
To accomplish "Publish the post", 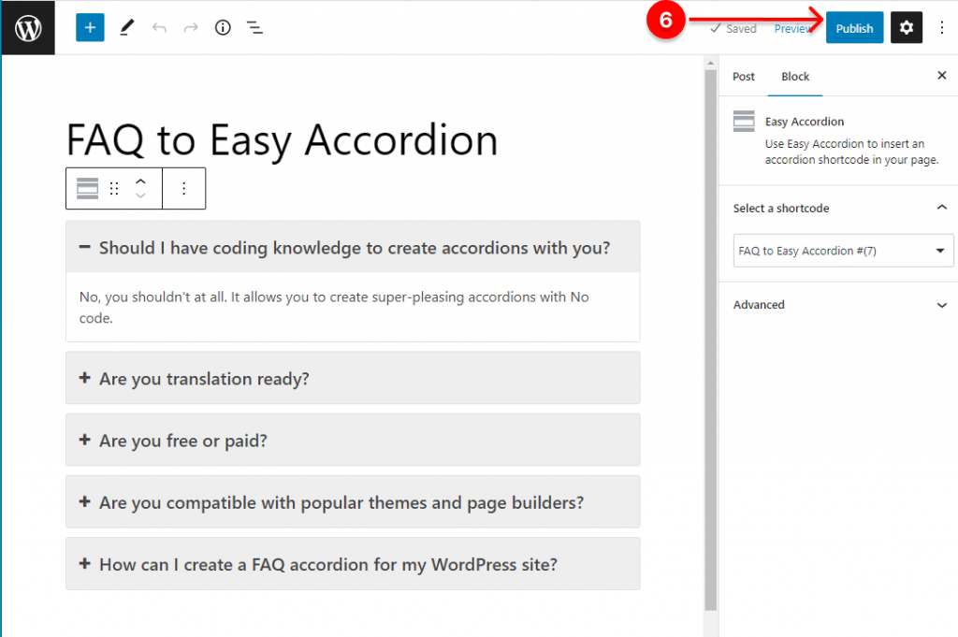I will click(x=854, y=27).
